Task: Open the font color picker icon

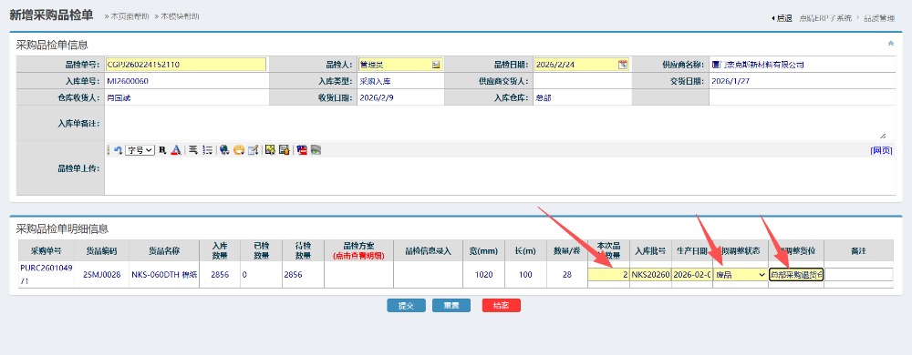Action: 176,150
